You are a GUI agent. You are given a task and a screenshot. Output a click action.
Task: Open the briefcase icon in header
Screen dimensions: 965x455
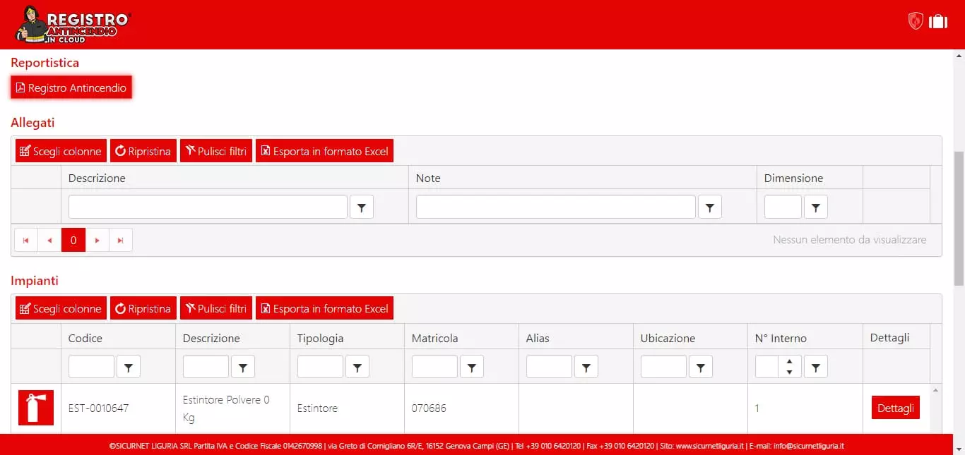coord(938,21)
